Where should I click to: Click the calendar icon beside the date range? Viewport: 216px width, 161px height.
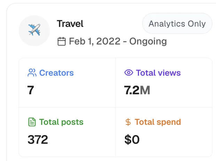[x=61, y=41]
